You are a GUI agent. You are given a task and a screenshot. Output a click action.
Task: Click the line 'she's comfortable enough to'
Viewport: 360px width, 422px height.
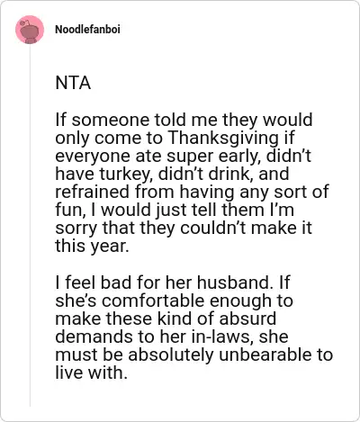(x=175, y=301)
